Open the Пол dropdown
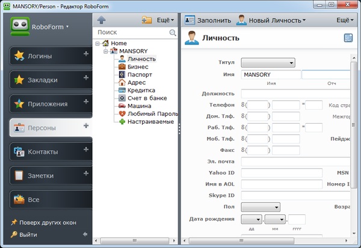Viewport: 361px width, 248px height. click(x=261, y=207)
